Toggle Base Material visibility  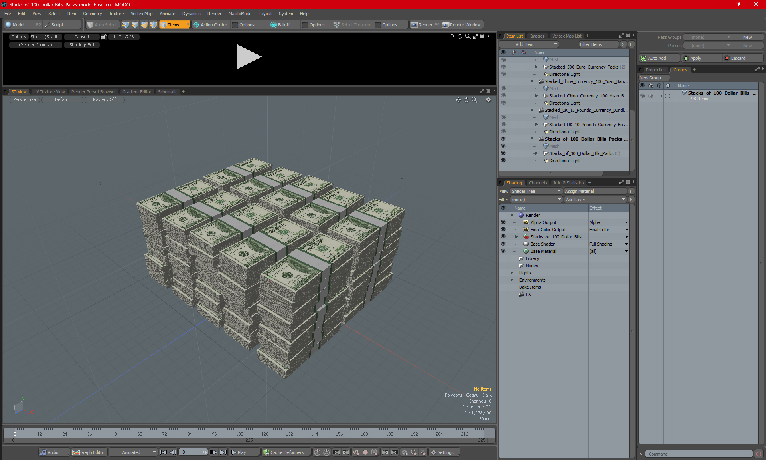(503, 251)
